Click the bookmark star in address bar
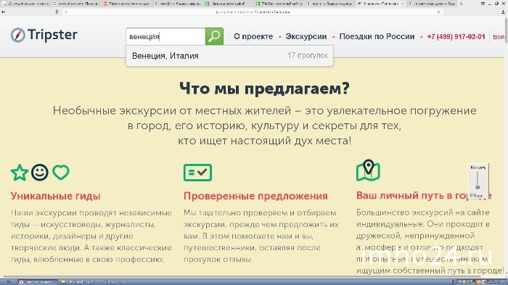 (438, 12)
